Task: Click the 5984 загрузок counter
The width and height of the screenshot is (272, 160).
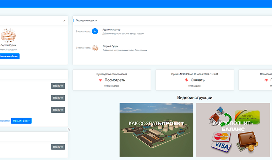Action: point(195,86)
